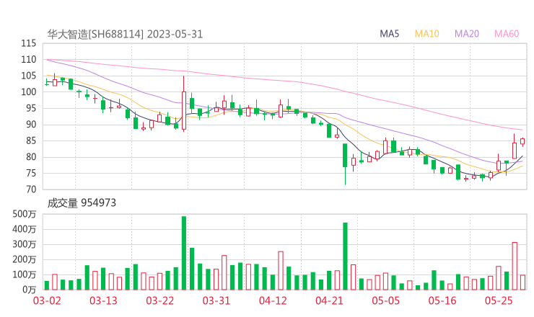Click the green candlestick with low near 71
Screen dimensions: 534x317
[345, 164]
